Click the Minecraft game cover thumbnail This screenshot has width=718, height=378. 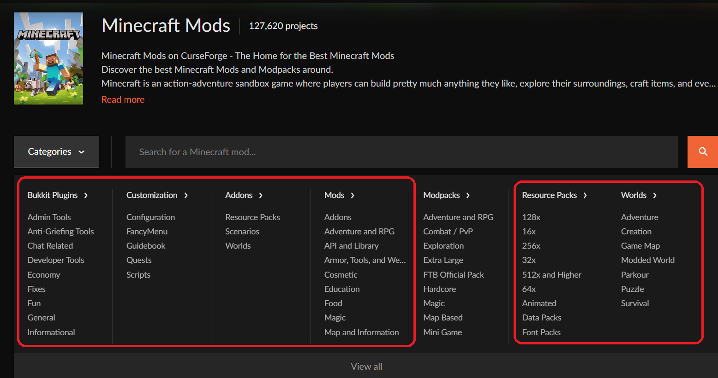click(48, 58)
